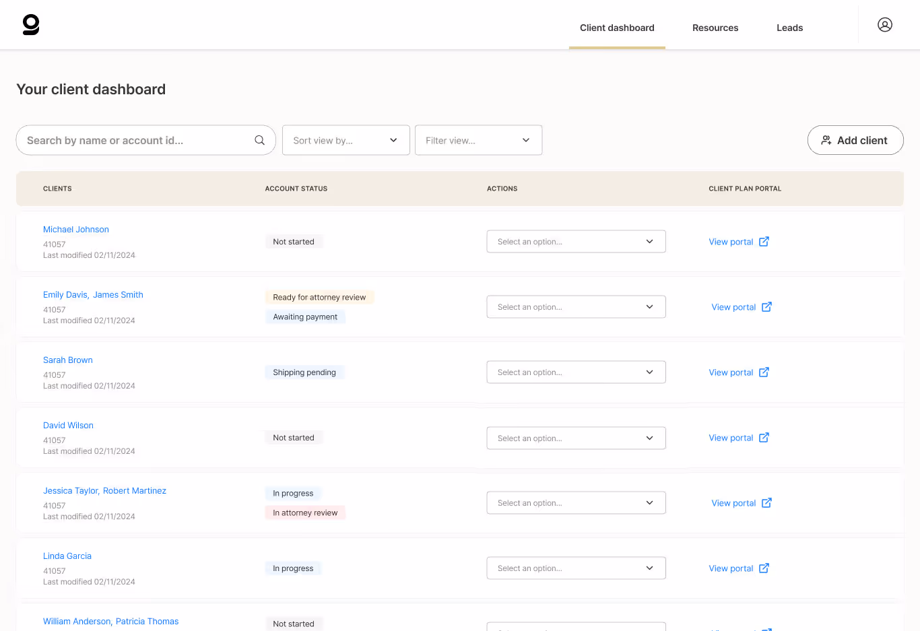Image resolution: width=920 pixels, height=631 pixels.
Task: Click the ACTIONS column header
Action: tap(502, 189)
